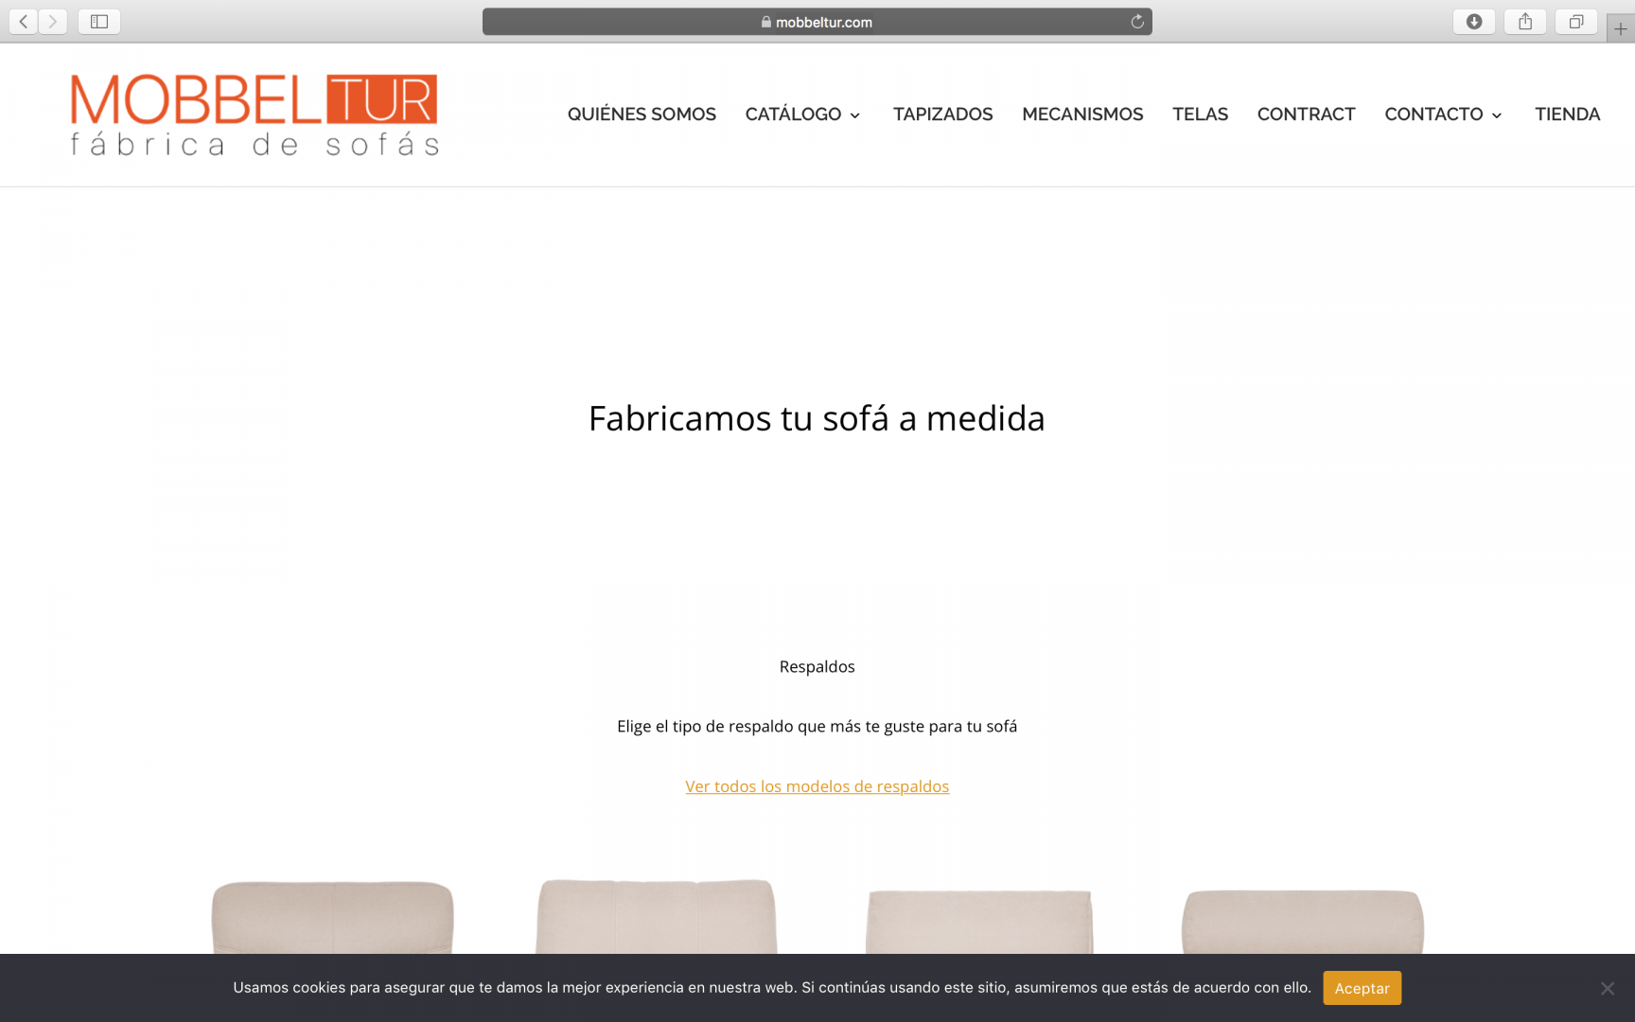The image size is (1635, 1022).
Task: Show all tabs overview icon
Action: [1576, 21]
